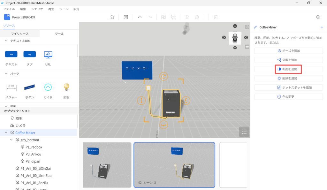Select the URL tool icon
The width and height of the screenshot is (327, 190).
pos(48,55)
